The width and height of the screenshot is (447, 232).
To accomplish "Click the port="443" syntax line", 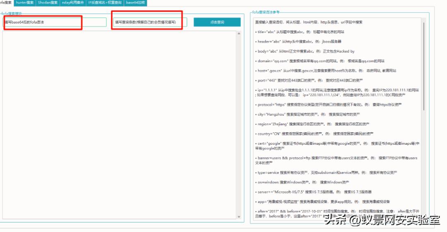I will (309, 80).
